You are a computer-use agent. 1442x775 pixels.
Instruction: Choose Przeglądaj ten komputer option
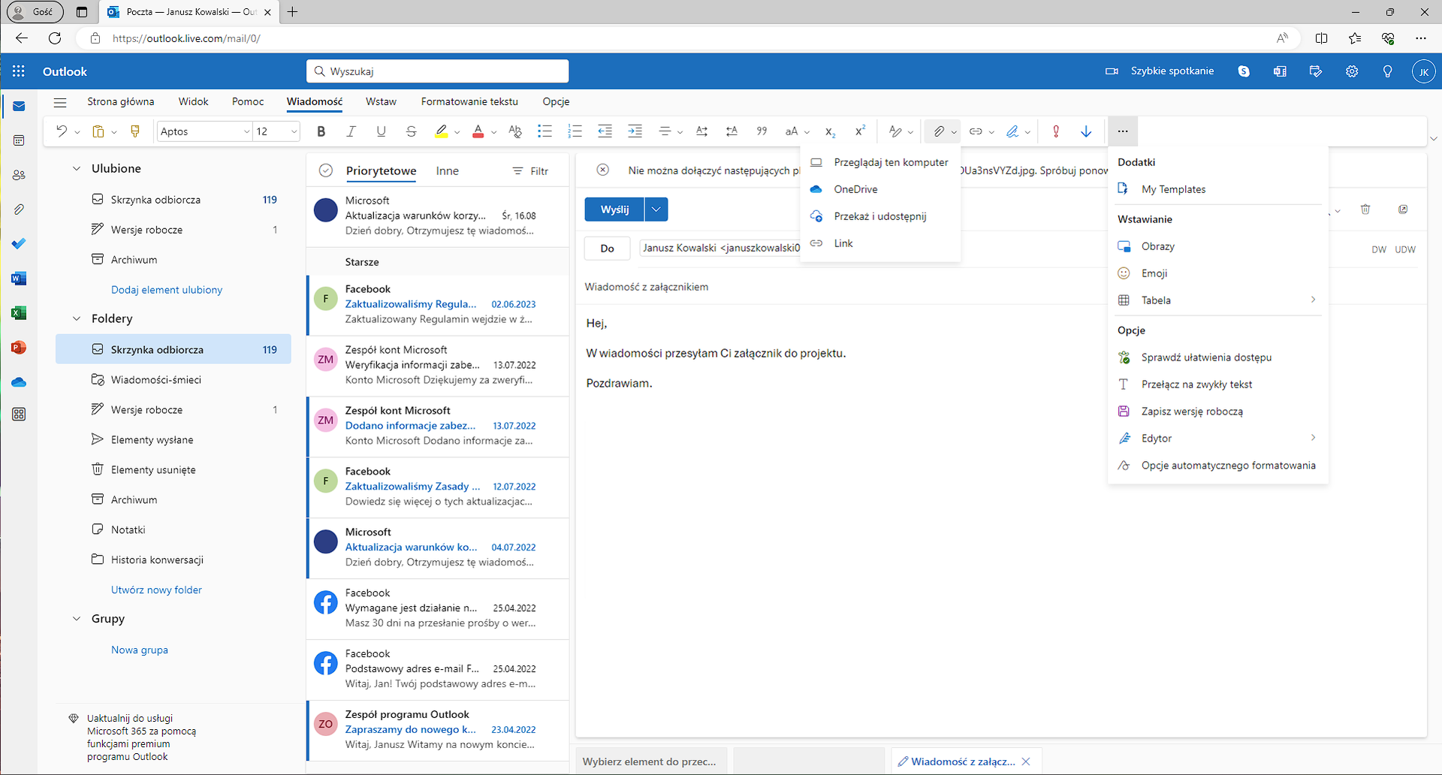coord(880,162)
